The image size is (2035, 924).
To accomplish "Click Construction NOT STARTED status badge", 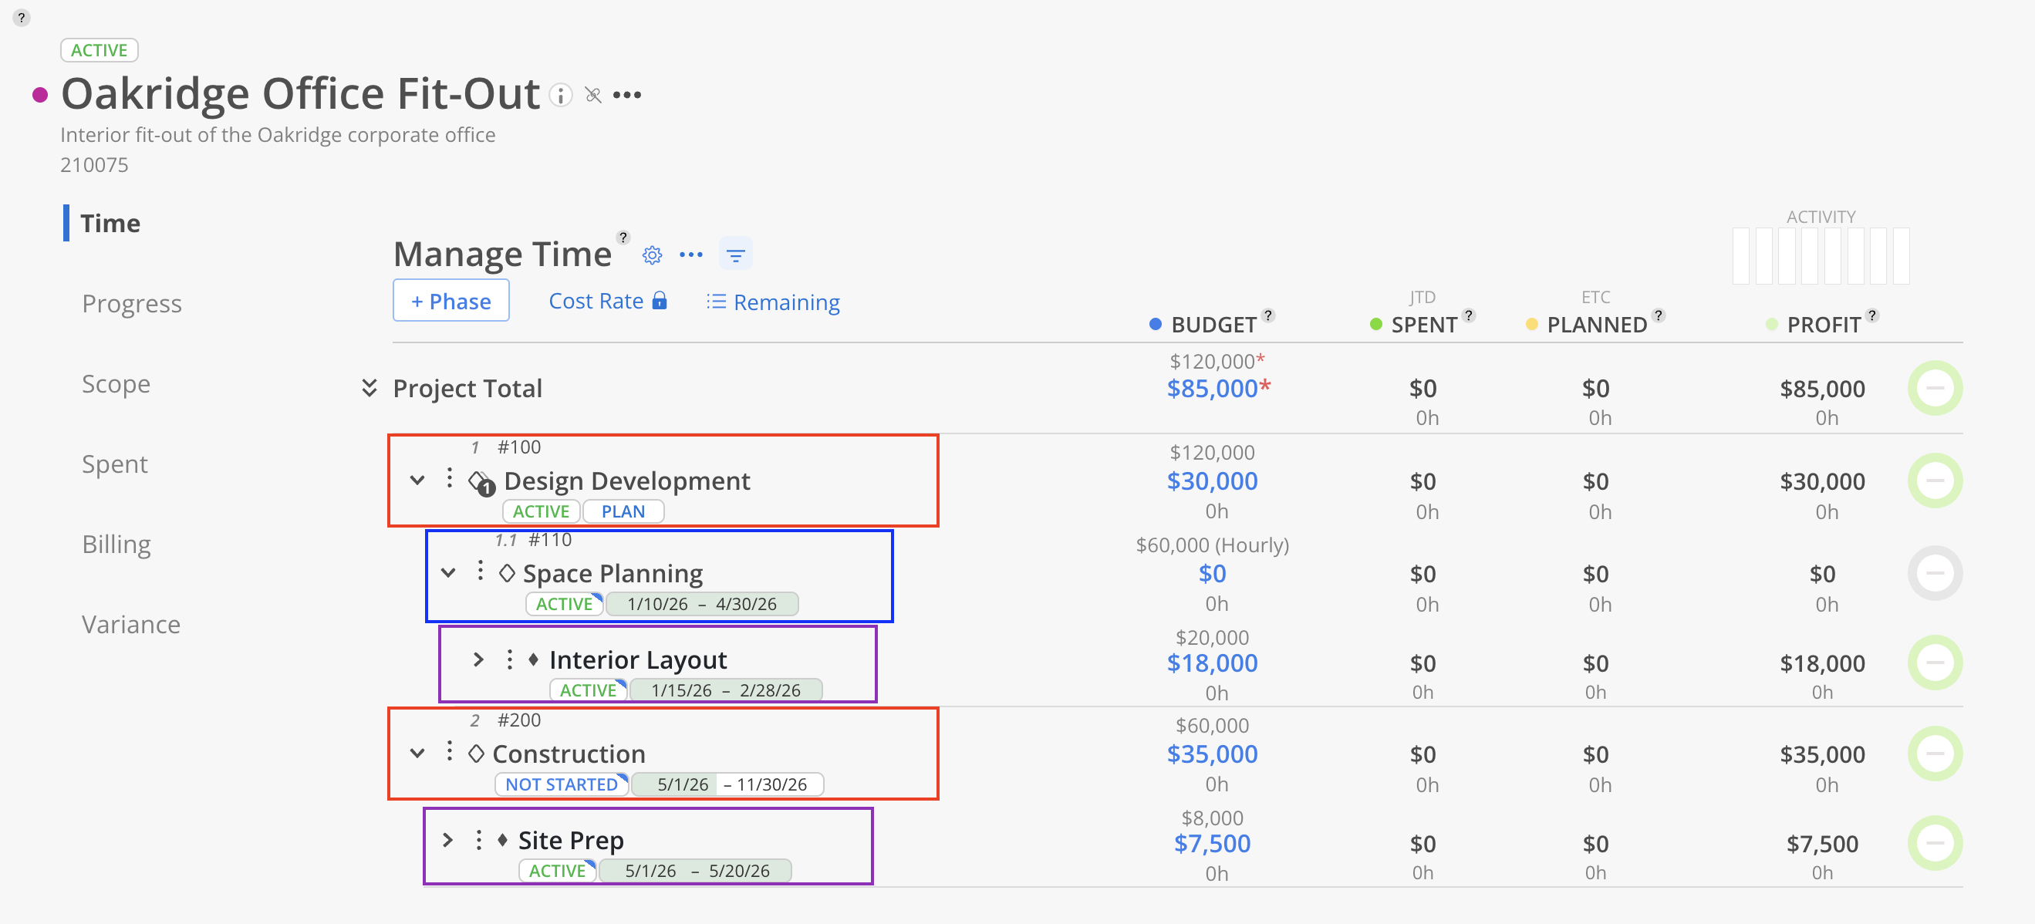I will pos(562,784).
